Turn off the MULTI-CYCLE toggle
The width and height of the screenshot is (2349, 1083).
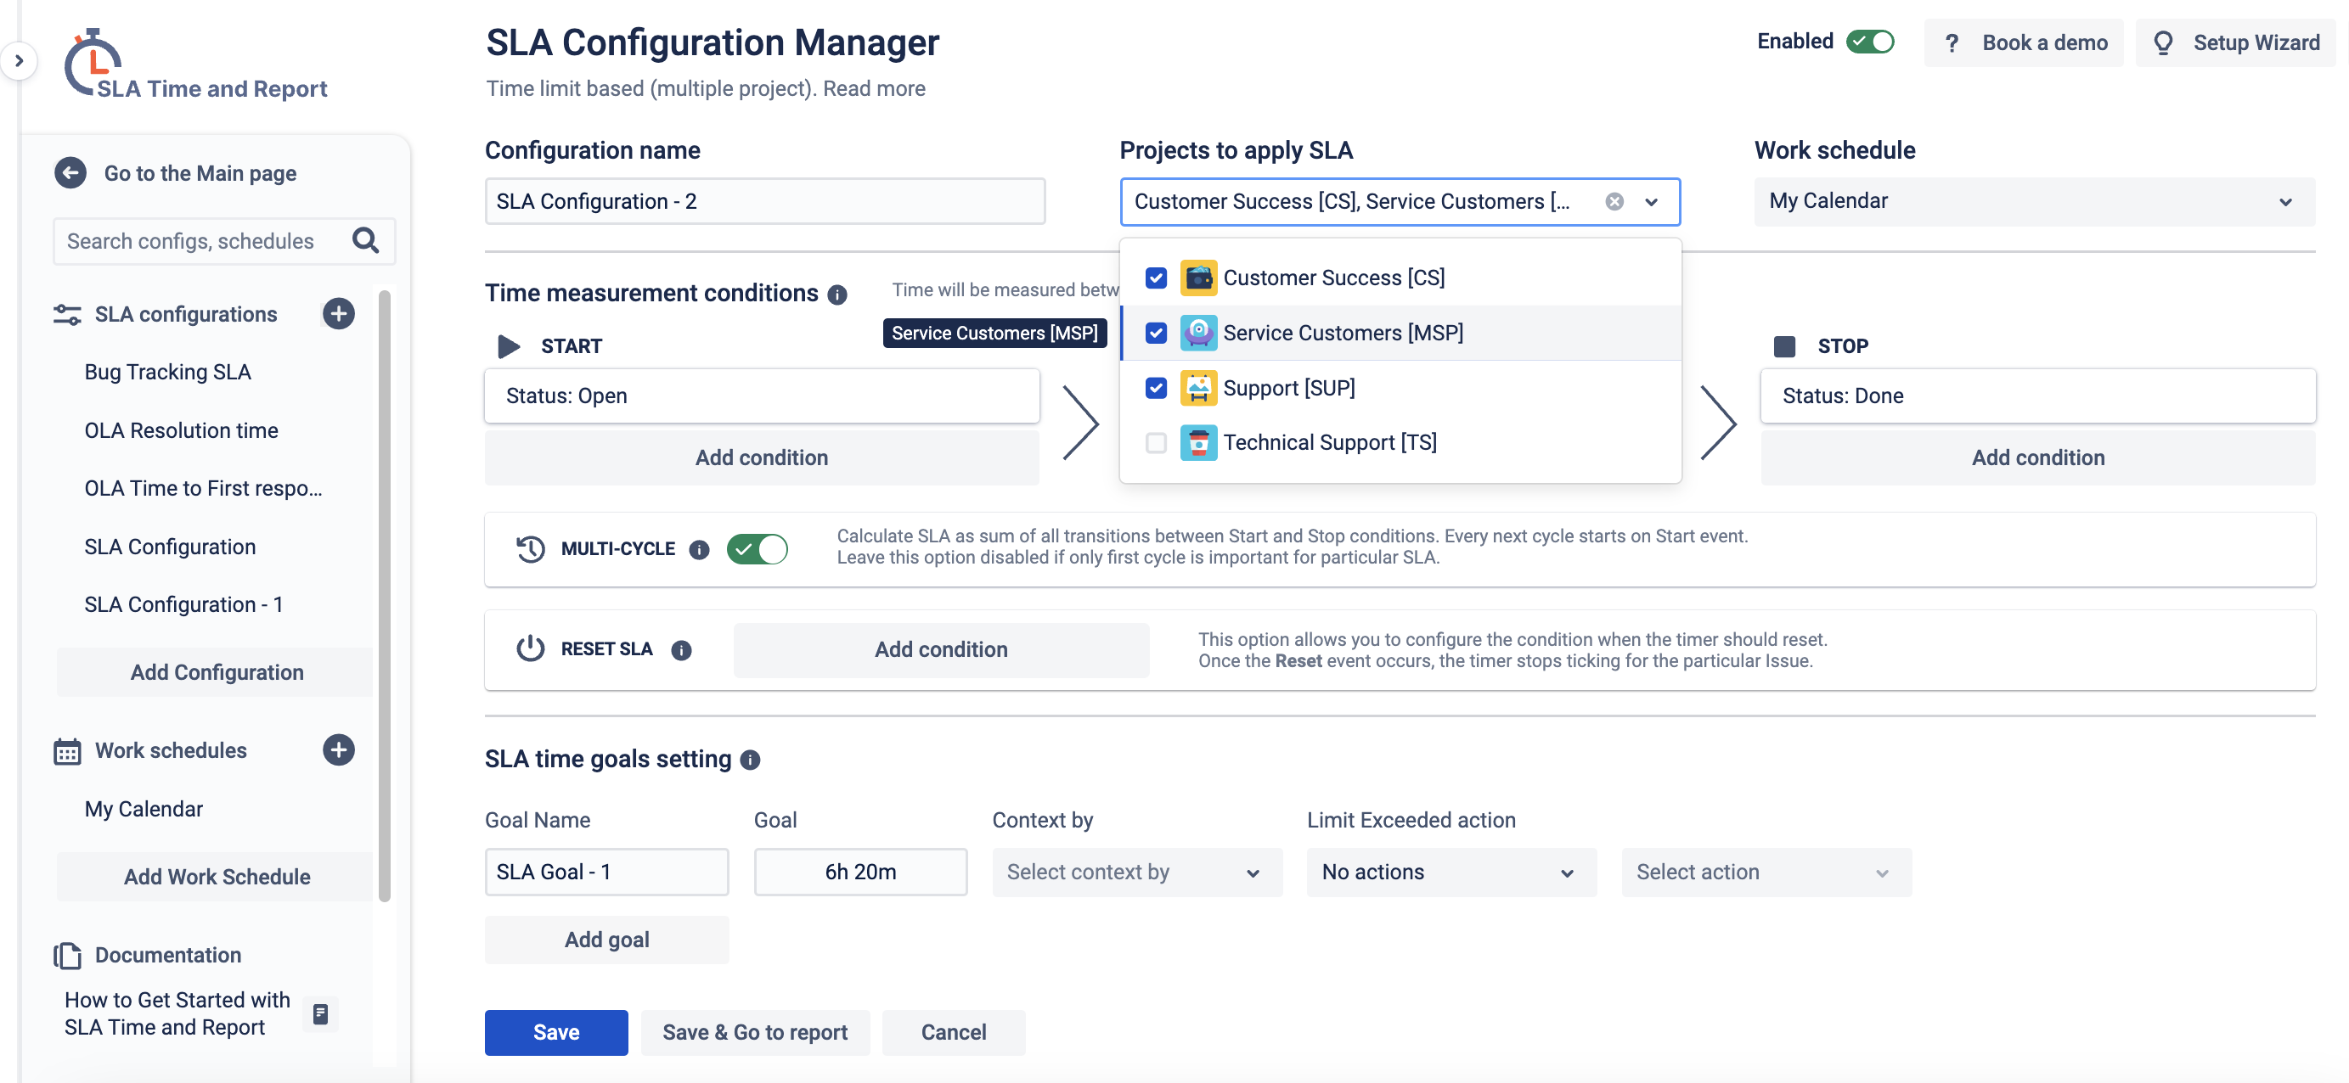coord(757,550)
